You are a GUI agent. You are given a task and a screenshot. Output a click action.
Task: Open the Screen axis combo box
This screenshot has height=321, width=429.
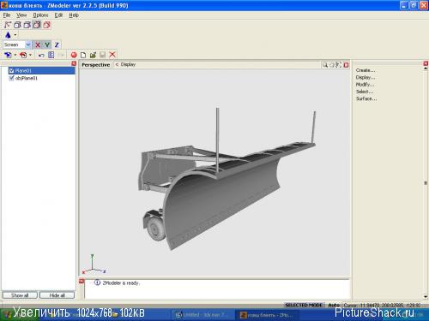[x=17, y=45]
